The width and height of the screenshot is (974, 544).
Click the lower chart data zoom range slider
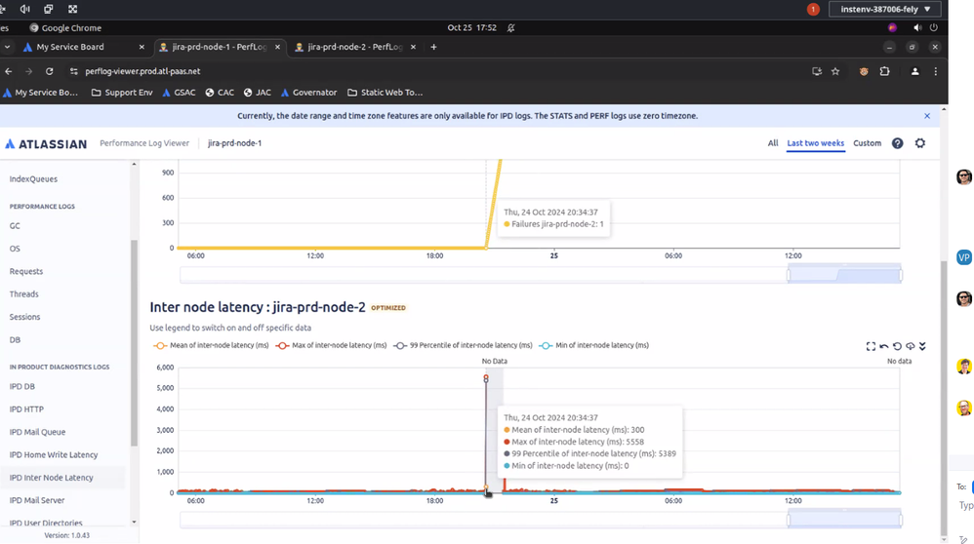tap(541, 520)
